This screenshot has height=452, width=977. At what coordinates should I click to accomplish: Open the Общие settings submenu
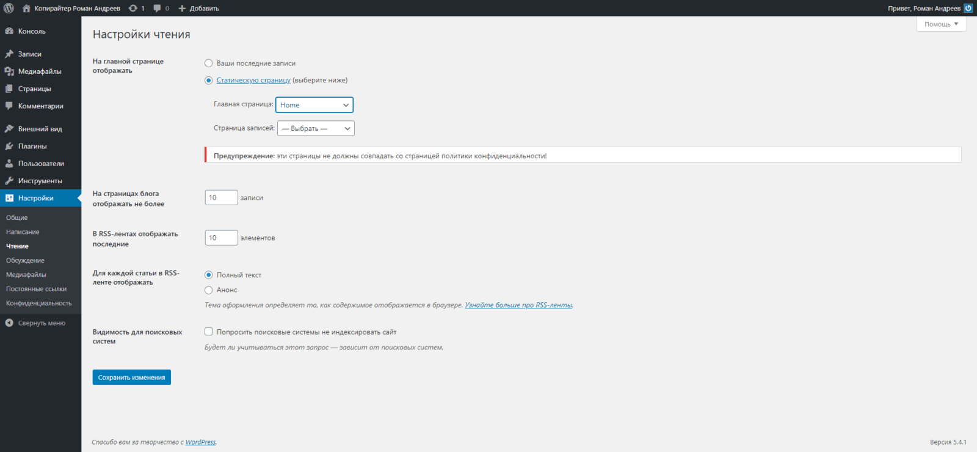pyautogui.click(x=17, y=217)
